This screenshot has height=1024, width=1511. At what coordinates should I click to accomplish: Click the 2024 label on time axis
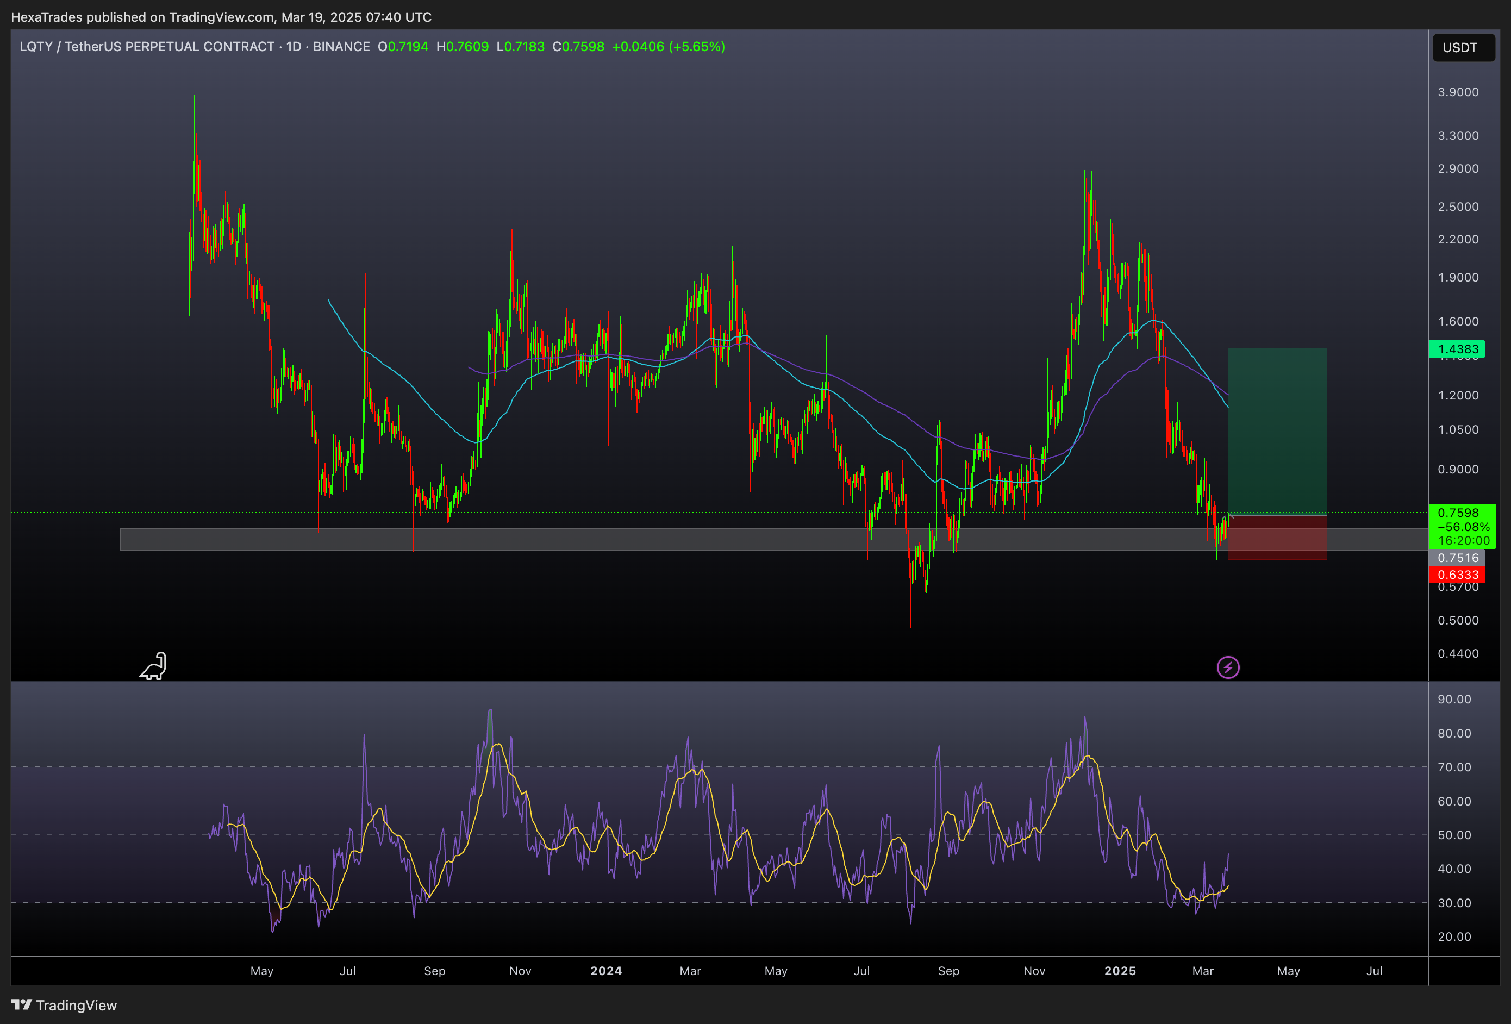point(606,971)
